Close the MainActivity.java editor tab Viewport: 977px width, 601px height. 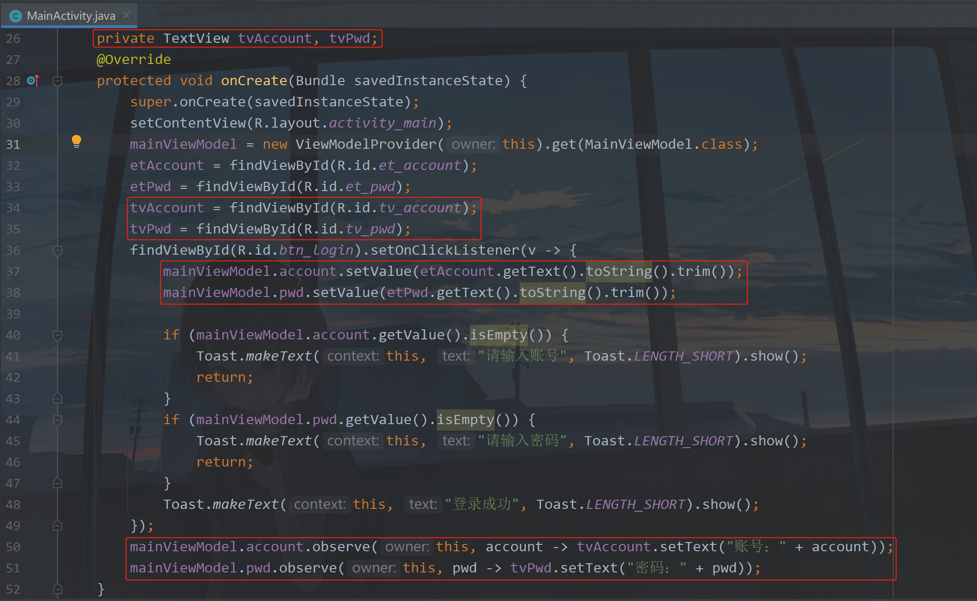click(127, 16)
